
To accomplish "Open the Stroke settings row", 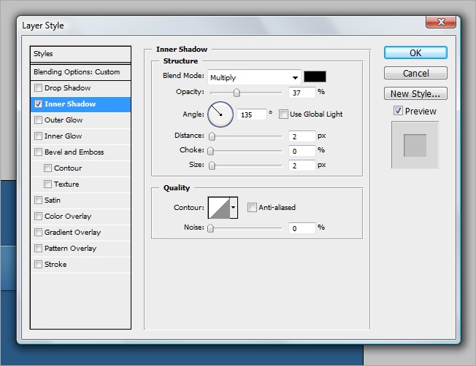I will [80, 265].
